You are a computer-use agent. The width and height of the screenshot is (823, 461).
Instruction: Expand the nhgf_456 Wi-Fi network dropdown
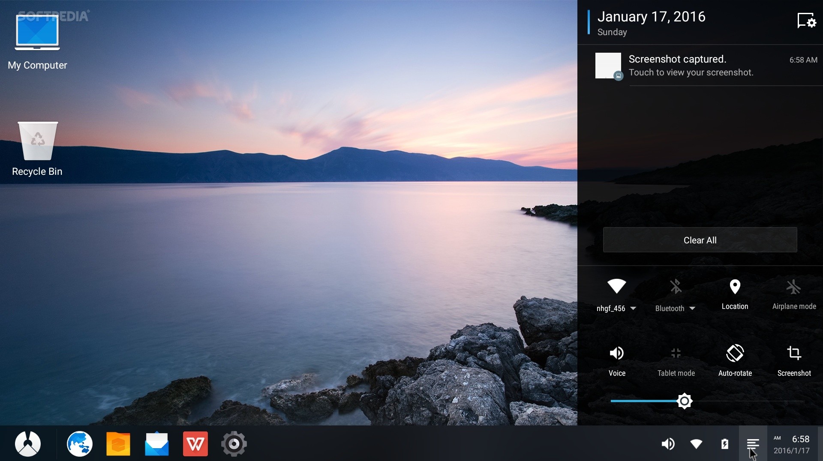click(x=633, y=308)
